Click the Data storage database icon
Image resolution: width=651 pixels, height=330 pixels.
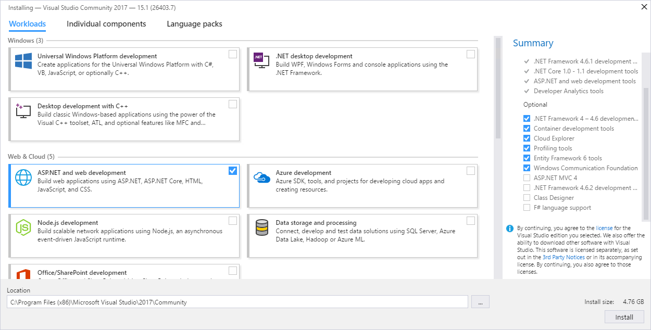click(x=261, y=227)
